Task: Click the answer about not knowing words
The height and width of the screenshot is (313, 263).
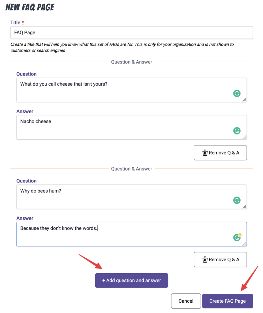Action: click(x=132, y=234)
